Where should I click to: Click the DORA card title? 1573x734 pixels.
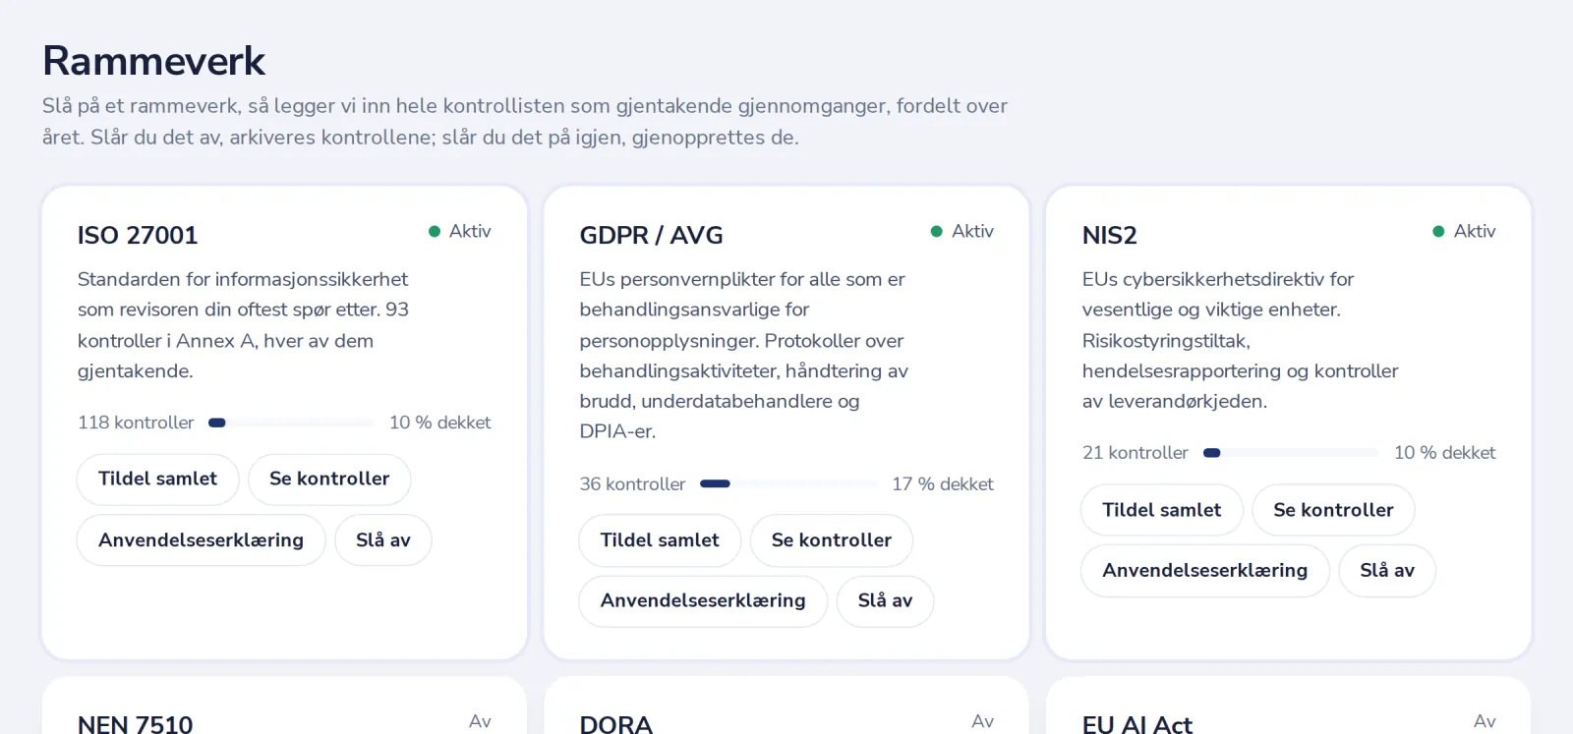(x=616, y=724)
